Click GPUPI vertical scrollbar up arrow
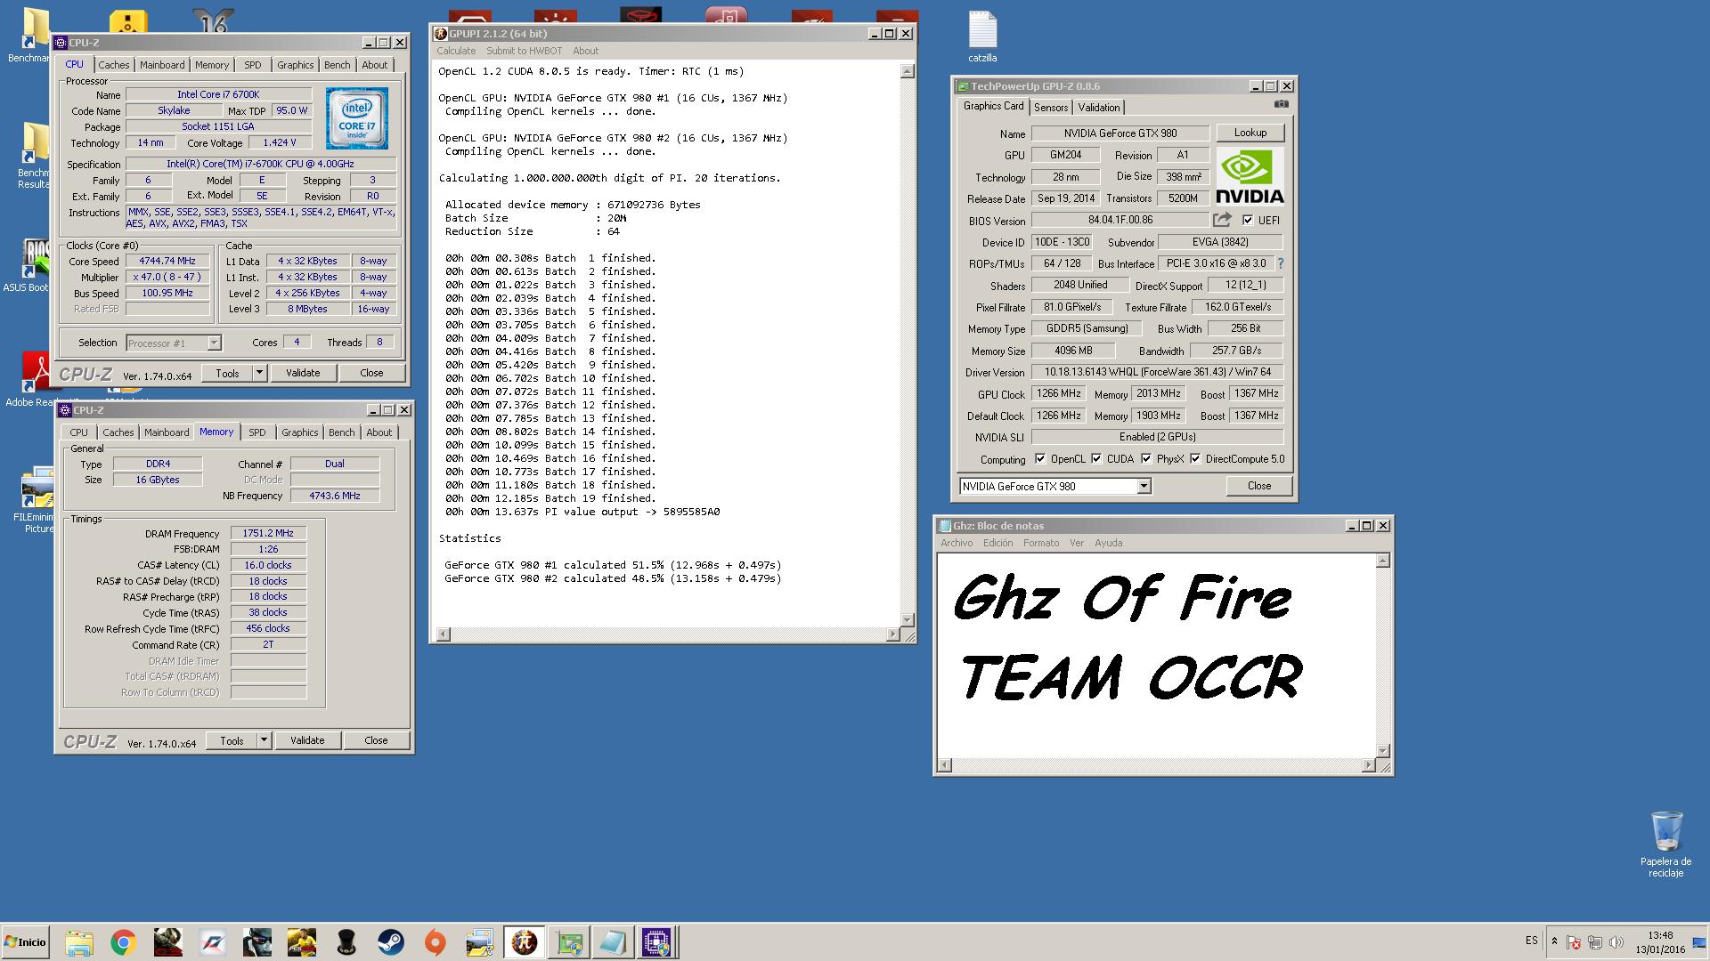 907,71
